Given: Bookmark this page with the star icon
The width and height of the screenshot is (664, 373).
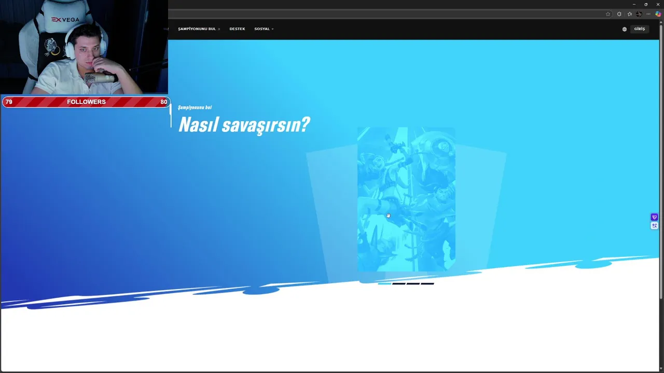Looking at the screenshot, I should coord(608,14).
